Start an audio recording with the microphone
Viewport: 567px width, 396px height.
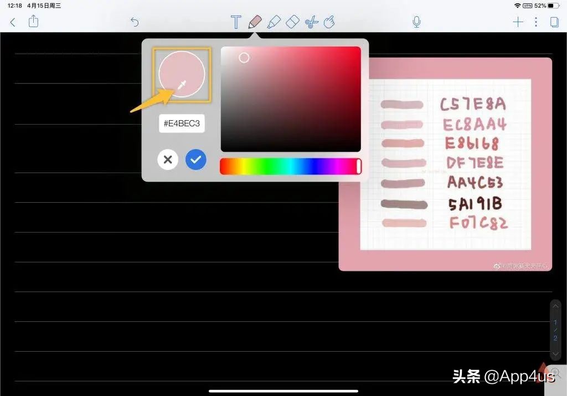(416, 22)
